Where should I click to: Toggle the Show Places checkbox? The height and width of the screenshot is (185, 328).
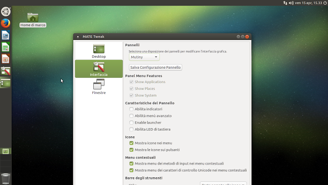point(131,89)
